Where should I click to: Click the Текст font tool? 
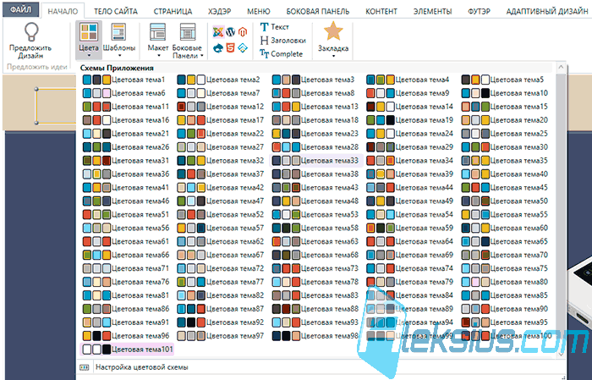click(x=275, y=27)
